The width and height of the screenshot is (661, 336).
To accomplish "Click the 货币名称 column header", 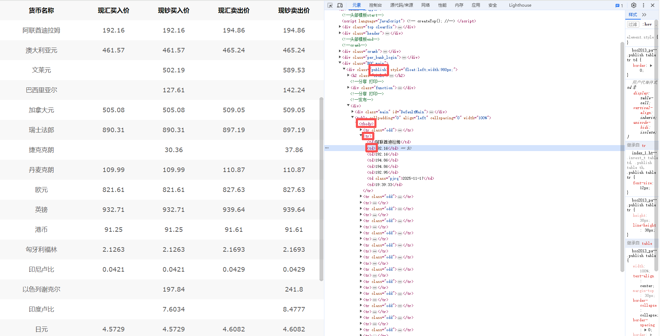I will (x=41, y=10).
